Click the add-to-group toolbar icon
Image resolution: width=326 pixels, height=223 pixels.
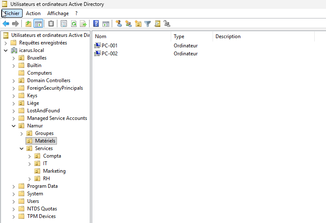coord(167,23)
